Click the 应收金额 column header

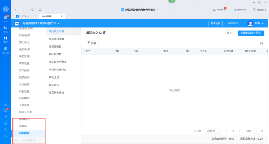click(229, 51)
